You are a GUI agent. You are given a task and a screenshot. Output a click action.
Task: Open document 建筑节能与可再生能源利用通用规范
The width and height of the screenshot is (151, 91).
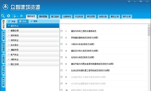[x=92, y=64]
